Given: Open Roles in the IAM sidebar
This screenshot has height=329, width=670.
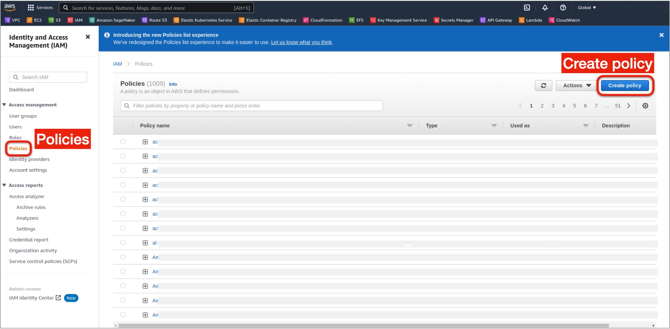Looking at the screenshot, I should click(x=15, y=138).
